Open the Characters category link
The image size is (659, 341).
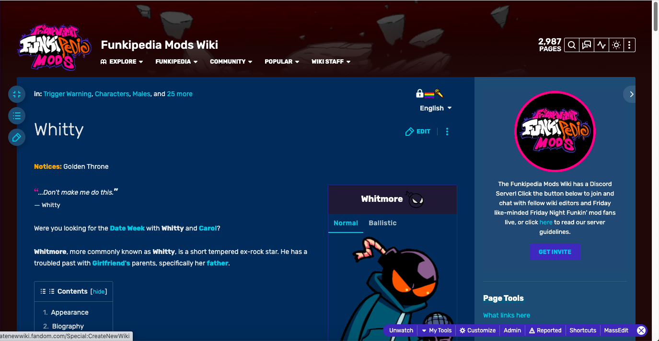pos(112,94)
